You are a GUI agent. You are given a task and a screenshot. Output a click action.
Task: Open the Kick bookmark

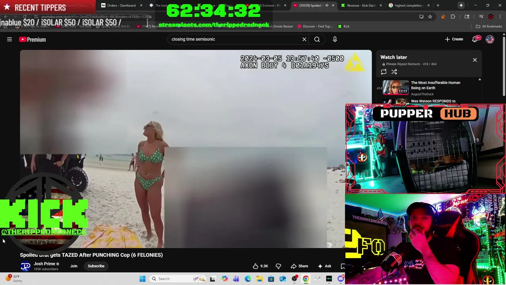pyautogui.click(x=344, y=27)
